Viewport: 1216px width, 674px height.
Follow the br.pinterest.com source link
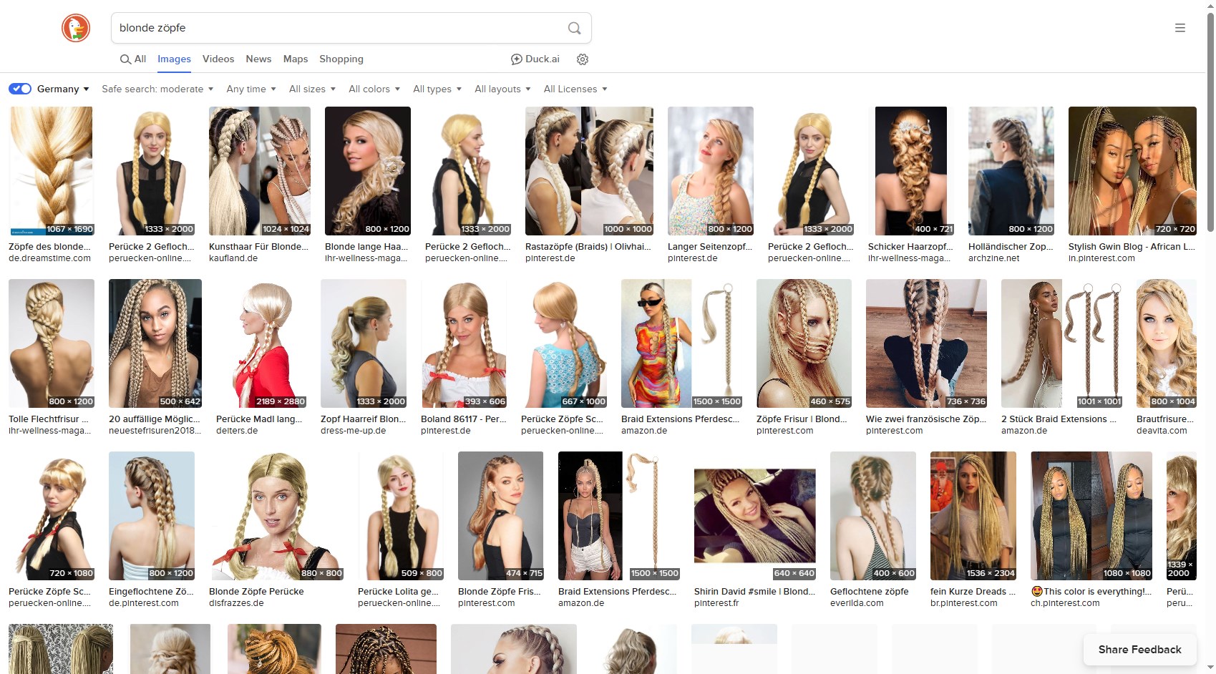tap(964, 603)
